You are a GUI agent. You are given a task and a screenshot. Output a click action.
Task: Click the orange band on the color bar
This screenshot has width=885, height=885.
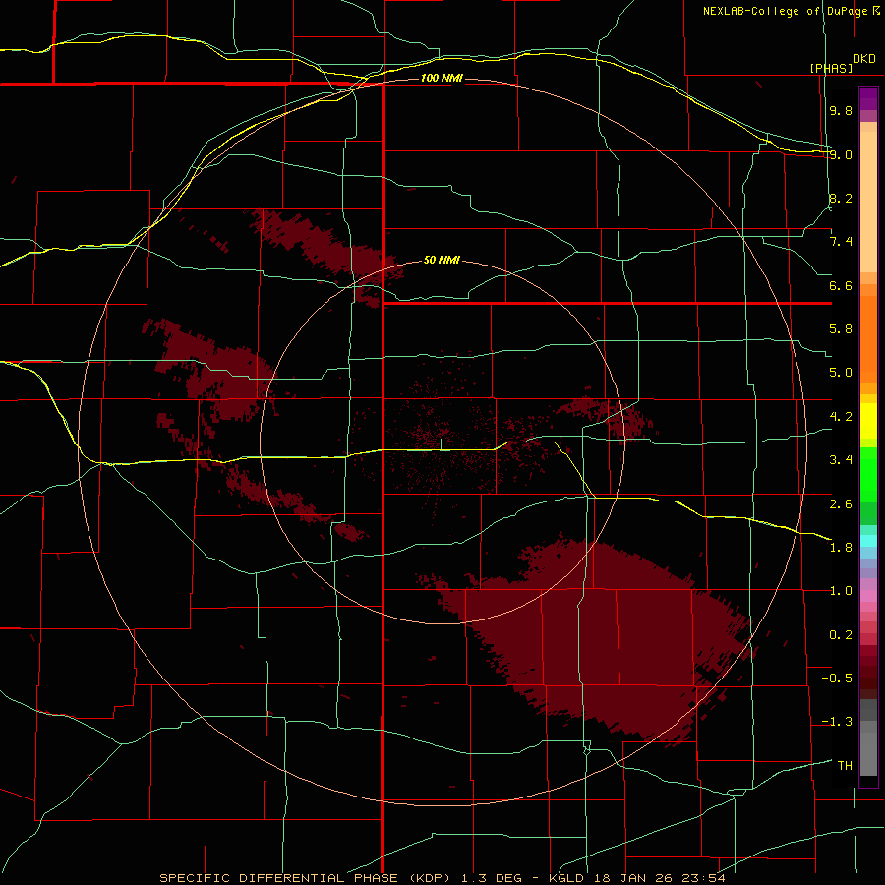point(868,340)
